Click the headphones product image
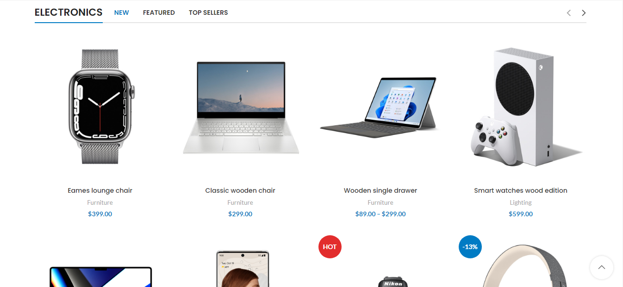623x287 pixels. pos(521,267)
